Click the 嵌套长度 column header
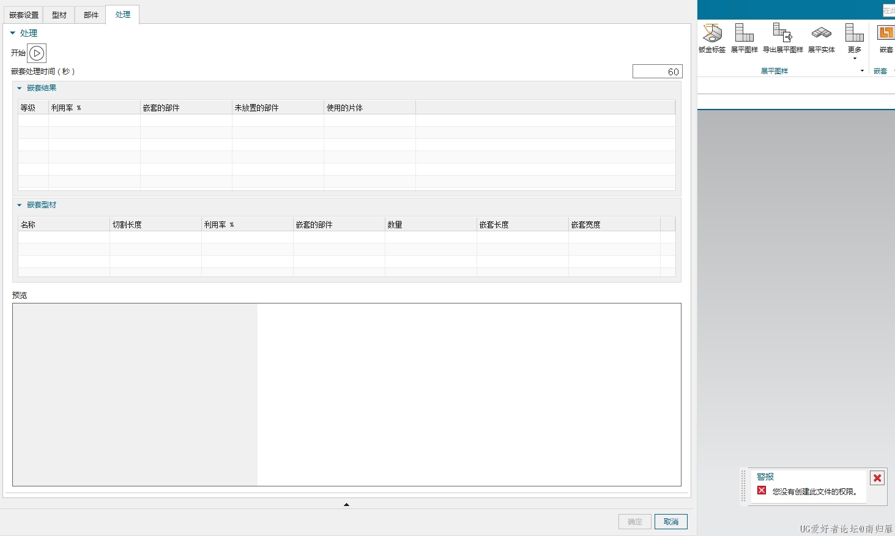Viewport: 895px width, 536px height. tap(522, 225)
